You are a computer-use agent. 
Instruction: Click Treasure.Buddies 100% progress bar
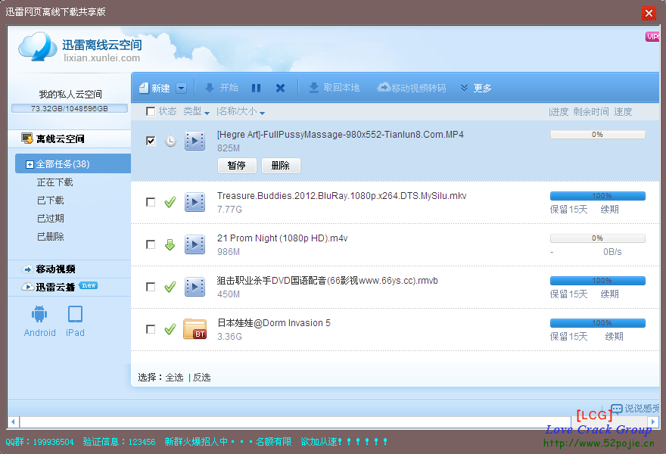pyautogui.click(x=598, y=196)
